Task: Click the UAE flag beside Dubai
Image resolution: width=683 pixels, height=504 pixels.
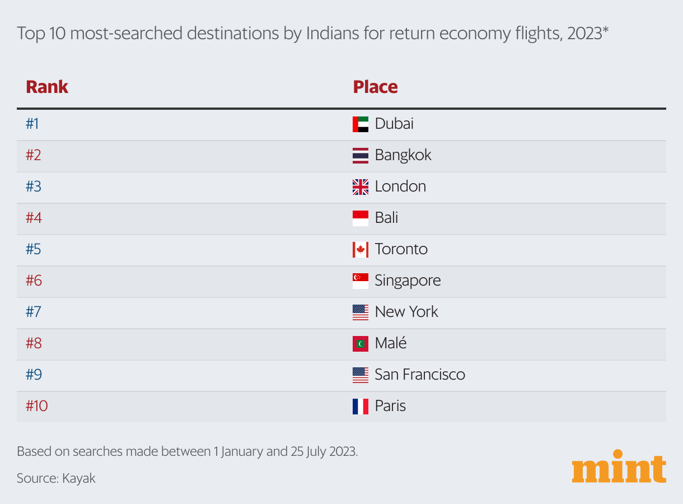Action: point(360,124)
